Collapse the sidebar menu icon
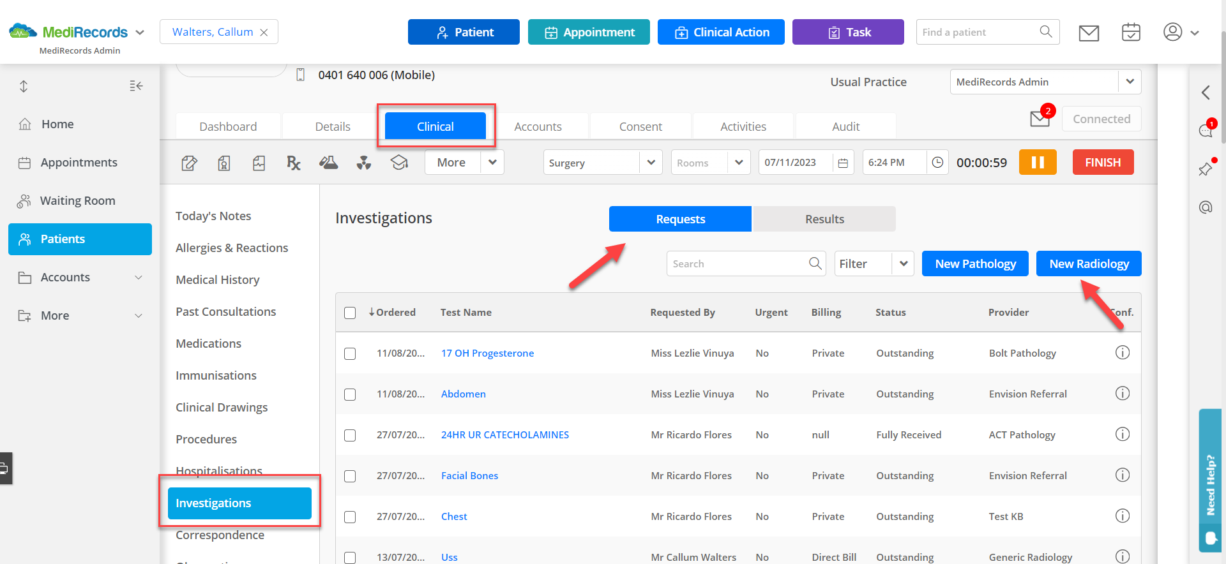The image size is (1226, 564). click(x=136, y=86)
